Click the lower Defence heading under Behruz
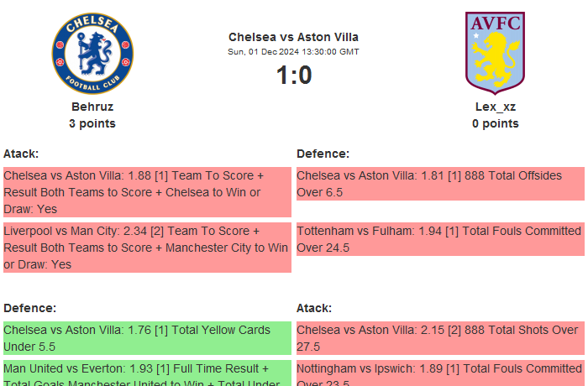Viewport: 588px width, 386px height. 29,308
